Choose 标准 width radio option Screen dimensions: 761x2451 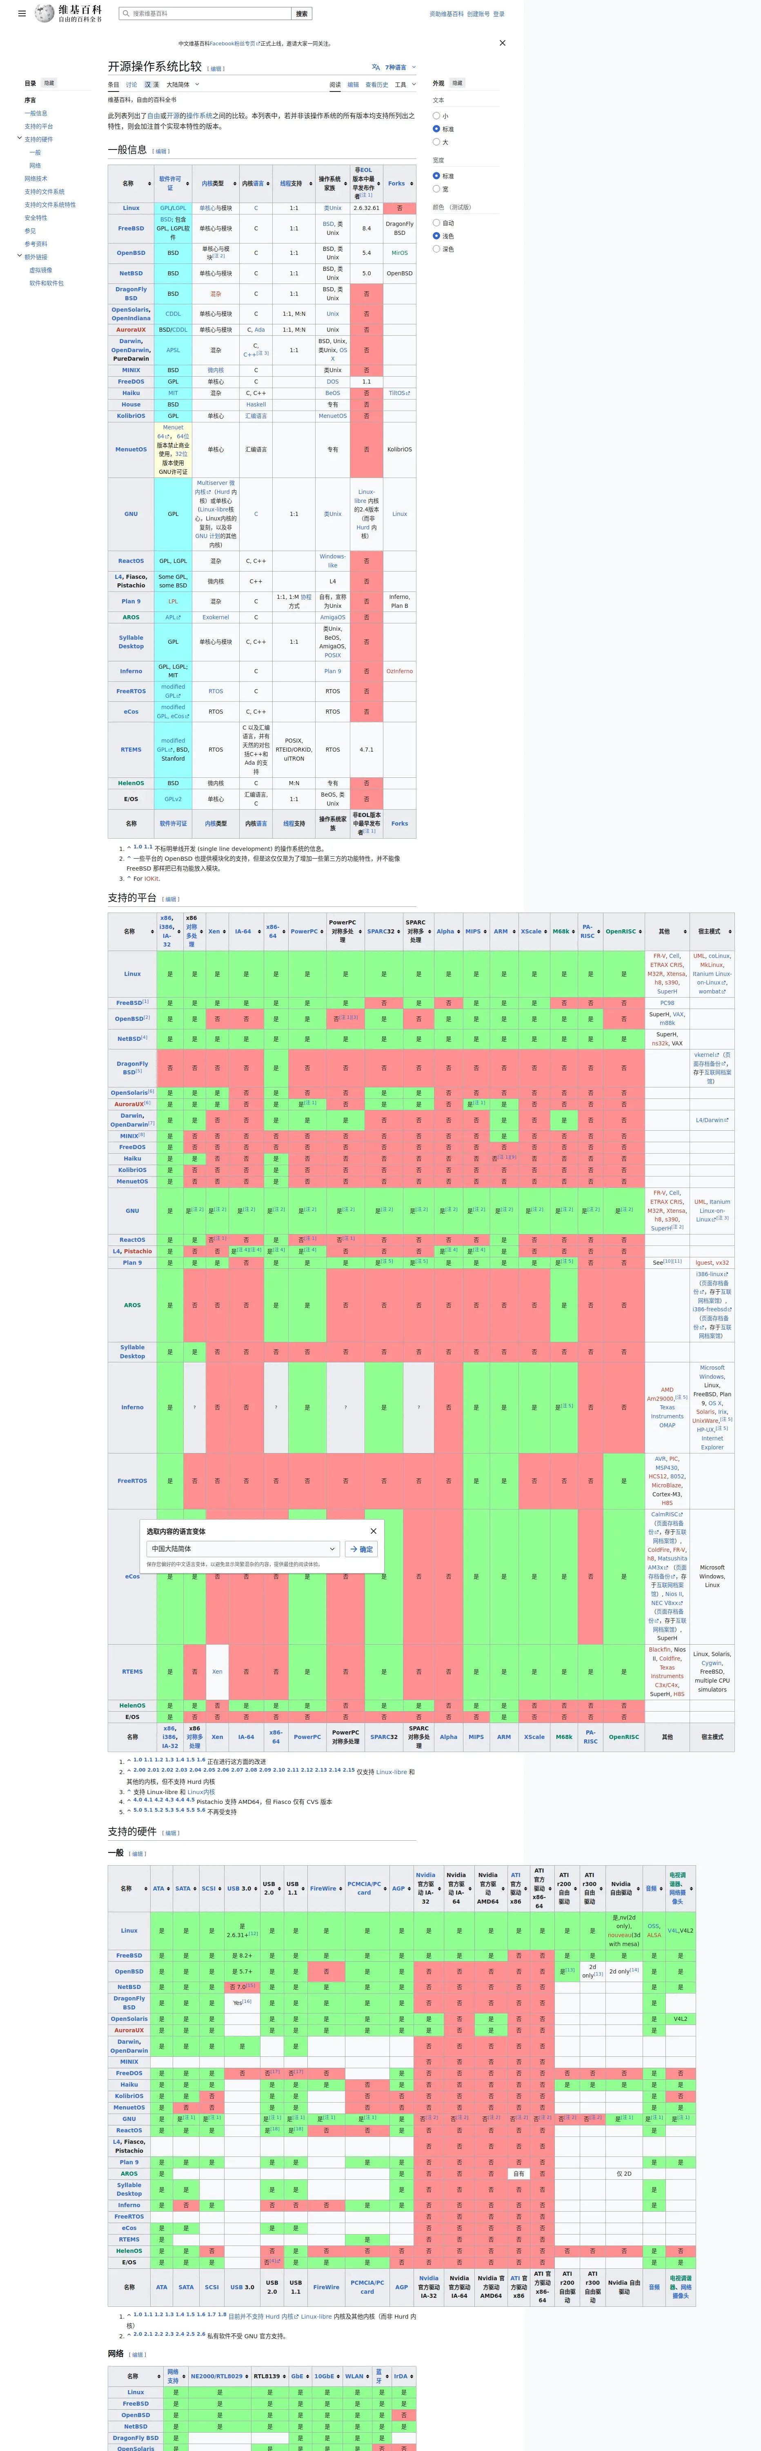coord(436,176)
